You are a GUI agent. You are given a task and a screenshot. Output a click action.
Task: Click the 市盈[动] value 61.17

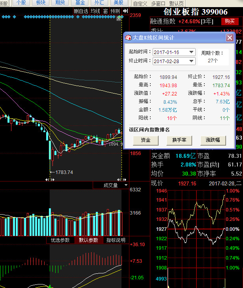pos(235,165)
